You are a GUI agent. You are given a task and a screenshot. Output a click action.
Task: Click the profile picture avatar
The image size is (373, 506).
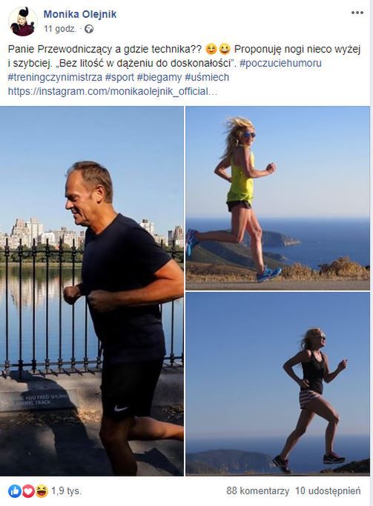pyautogui.click(x=22, y=21)
